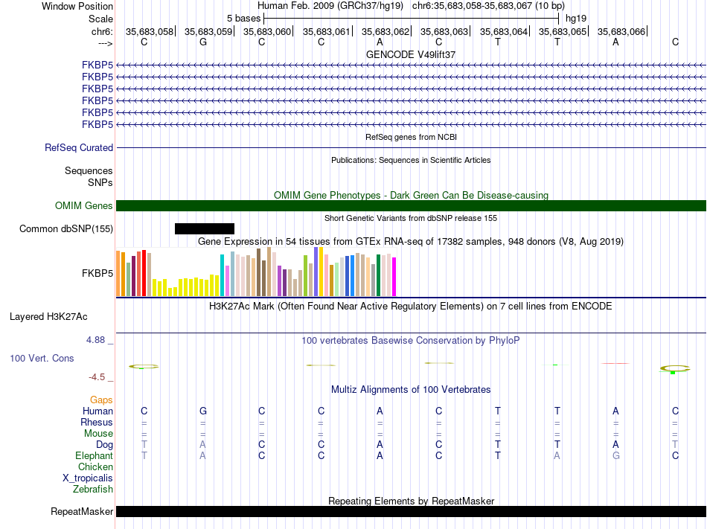Click the Elephant species label
707x529 pixels.
click(x=94, y=456)
